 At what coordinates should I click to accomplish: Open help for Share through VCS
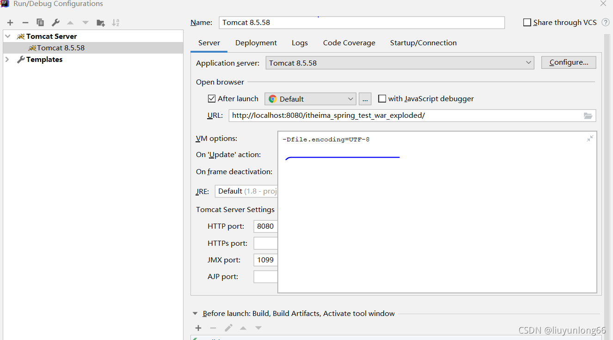click(605, 22)
